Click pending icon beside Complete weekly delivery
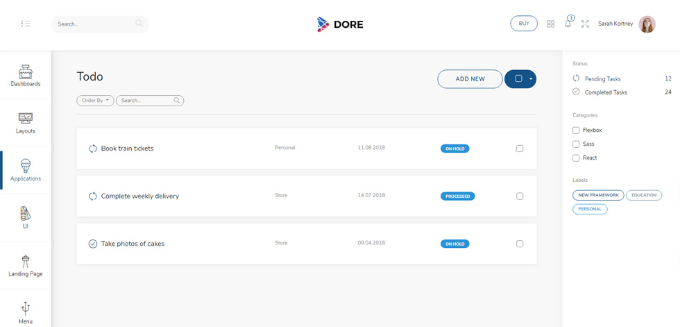Screen dimensions: 680x327 (92, 196)
